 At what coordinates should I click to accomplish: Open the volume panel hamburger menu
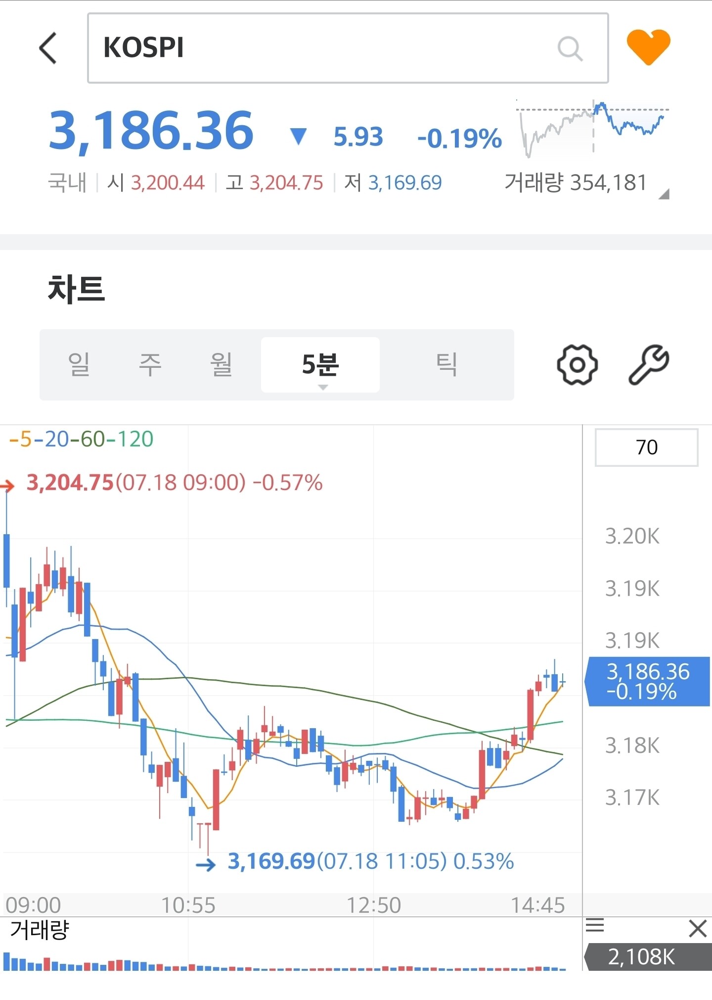(595, 925)
